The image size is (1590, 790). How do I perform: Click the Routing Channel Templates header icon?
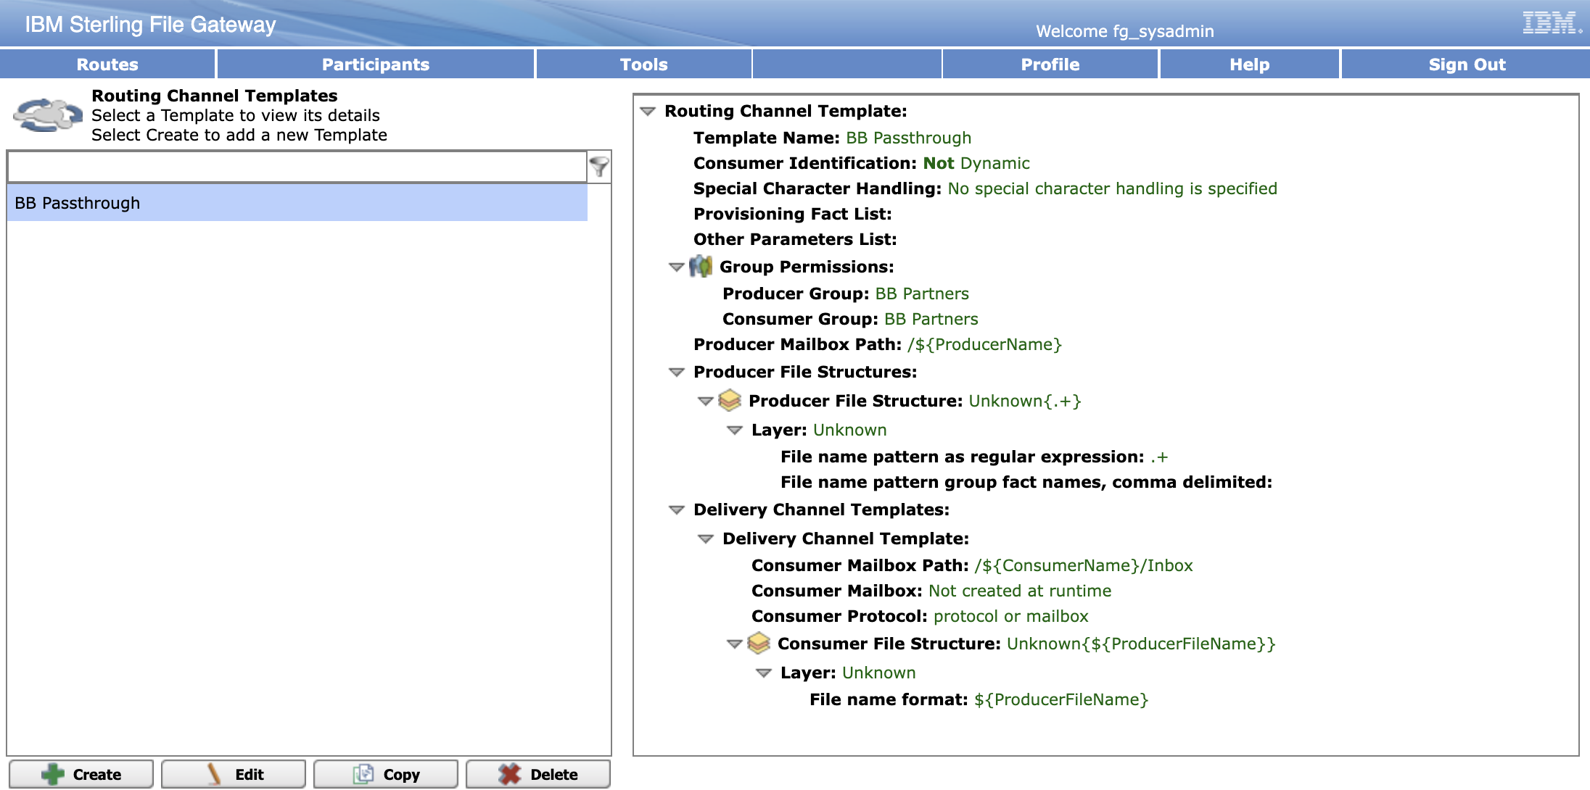pyautogui.click(x=47, y=115)
